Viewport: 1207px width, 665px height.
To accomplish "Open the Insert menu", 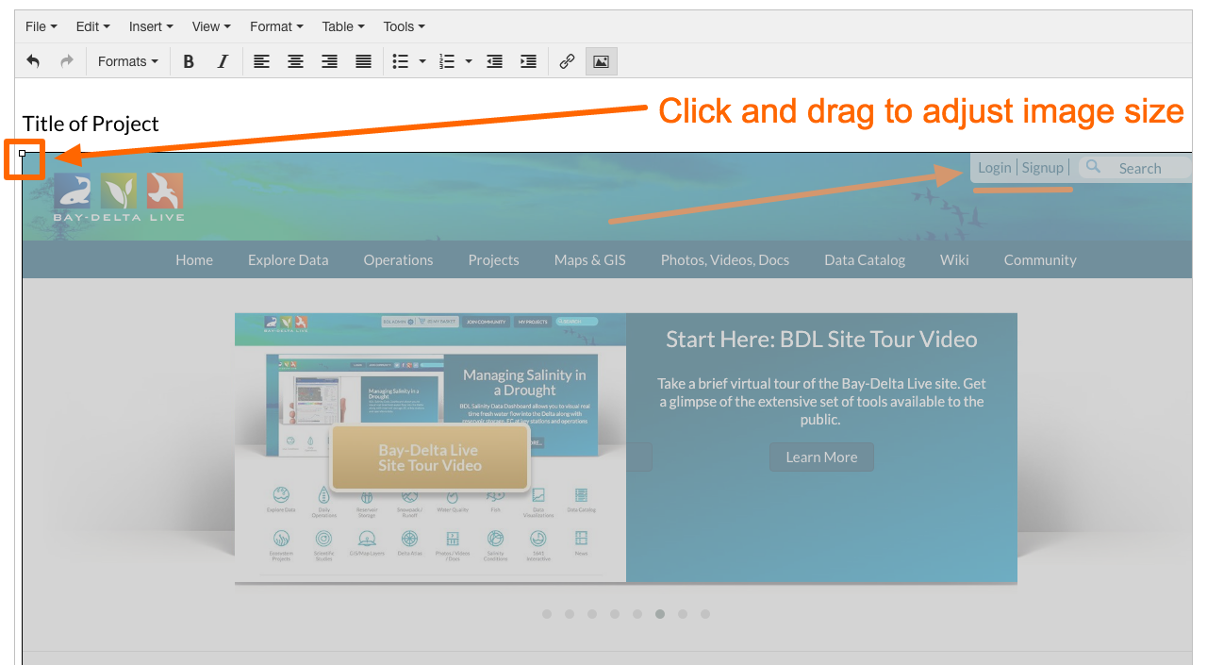I will [151, 26].
